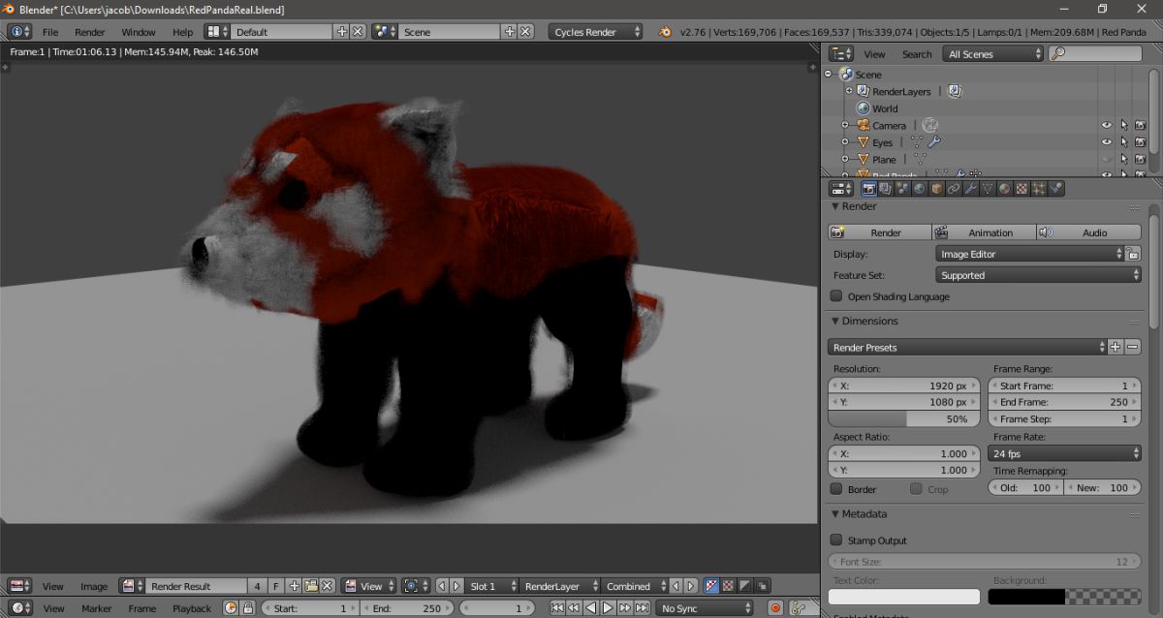Click the Render button
Screen dimensions: 1163x618
click(880, 232)
